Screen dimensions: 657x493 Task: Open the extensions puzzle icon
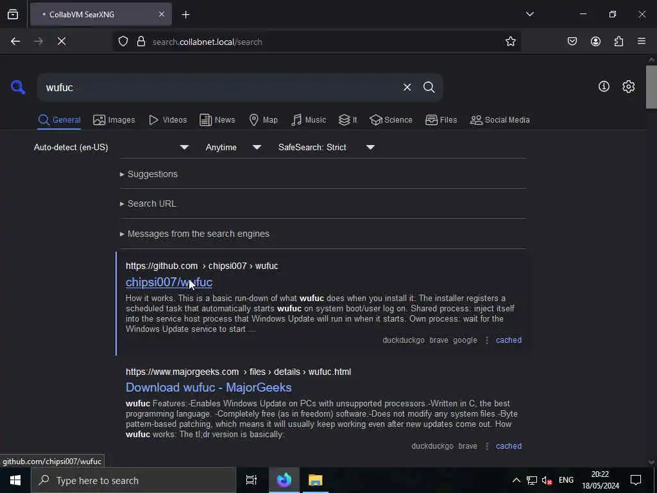click(619, 42)
